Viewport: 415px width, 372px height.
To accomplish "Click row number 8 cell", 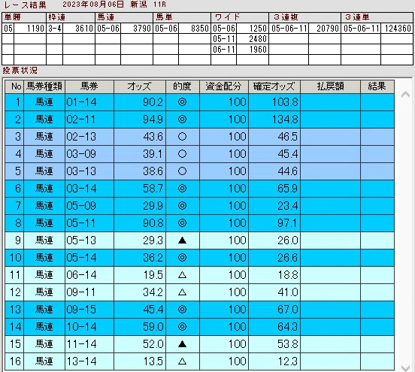I will (14, 223).
